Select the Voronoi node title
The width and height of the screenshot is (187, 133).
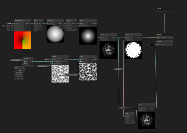(54, 56)
